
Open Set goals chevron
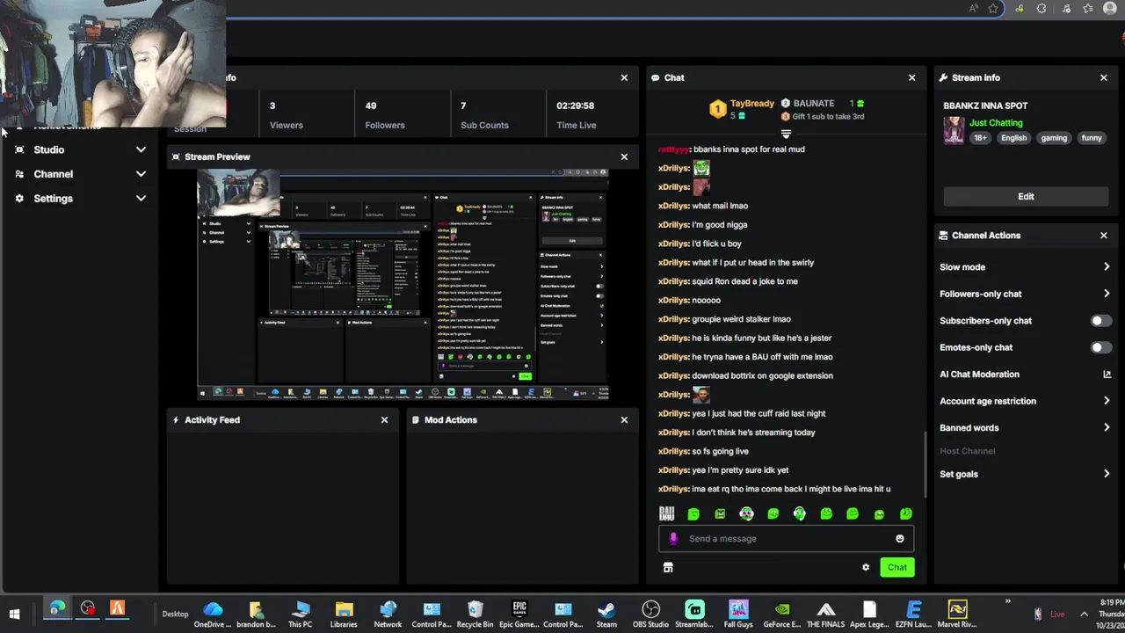[1107, 474]
